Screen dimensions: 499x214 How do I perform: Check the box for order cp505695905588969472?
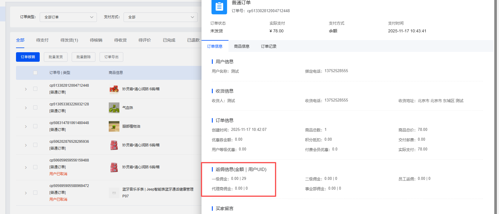tap(35, 193)
